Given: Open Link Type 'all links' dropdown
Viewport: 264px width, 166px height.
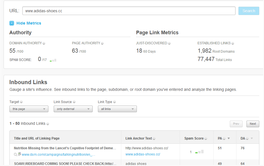Looking at the screenshot, I should point(117,109).
